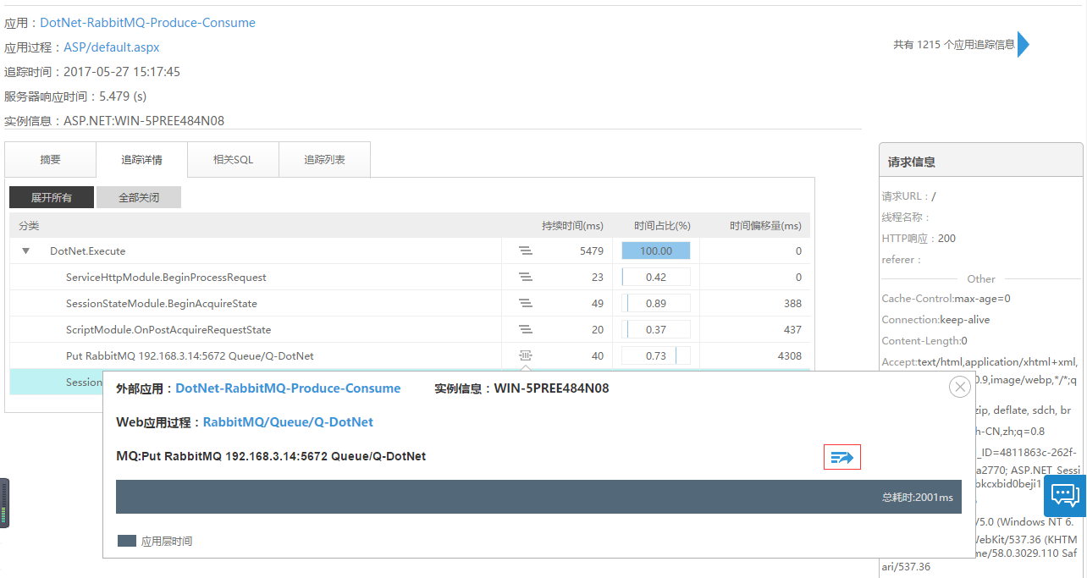Image resolution: width=1087 pixels, height=578 pixels.
Task: Click the 时间占比(%) column header
Action: [662, 226]
